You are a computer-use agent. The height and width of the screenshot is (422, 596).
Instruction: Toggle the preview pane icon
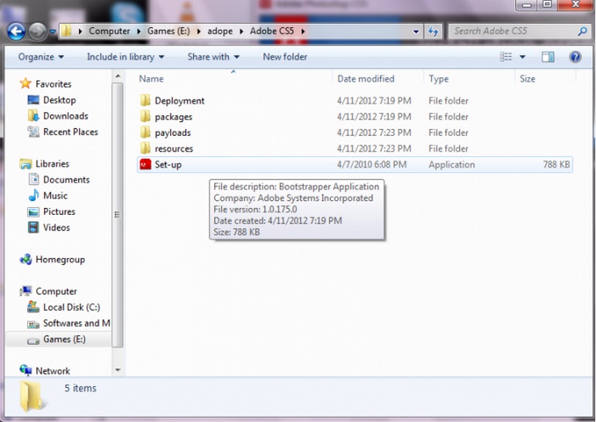(x=548, y=57)
